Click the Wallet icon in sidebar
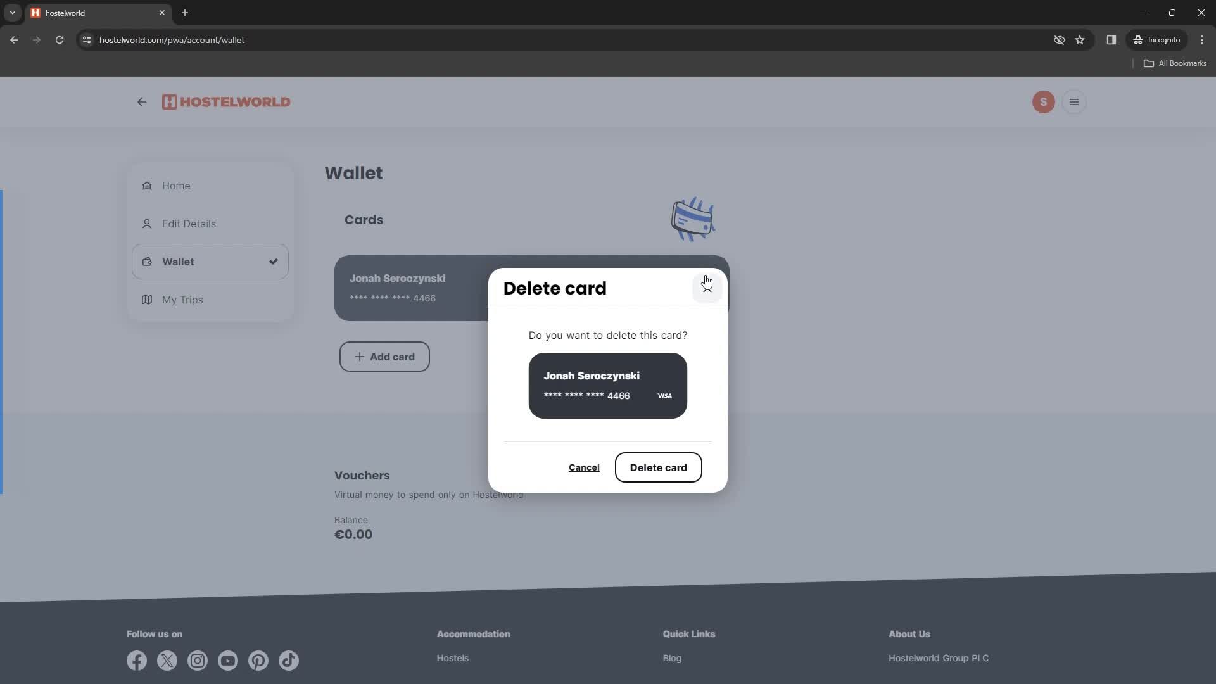The image size is (1216, 684). [x=147, y=262]
